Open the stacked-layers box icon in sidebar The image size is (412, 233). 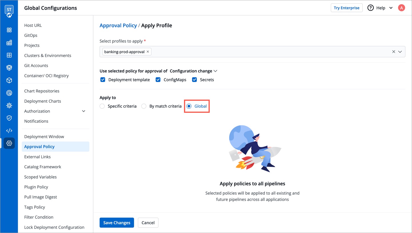(x=9, y=68)
